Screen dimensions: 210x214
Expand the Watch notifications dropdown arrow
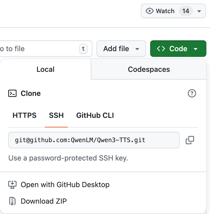coord(199,11)
